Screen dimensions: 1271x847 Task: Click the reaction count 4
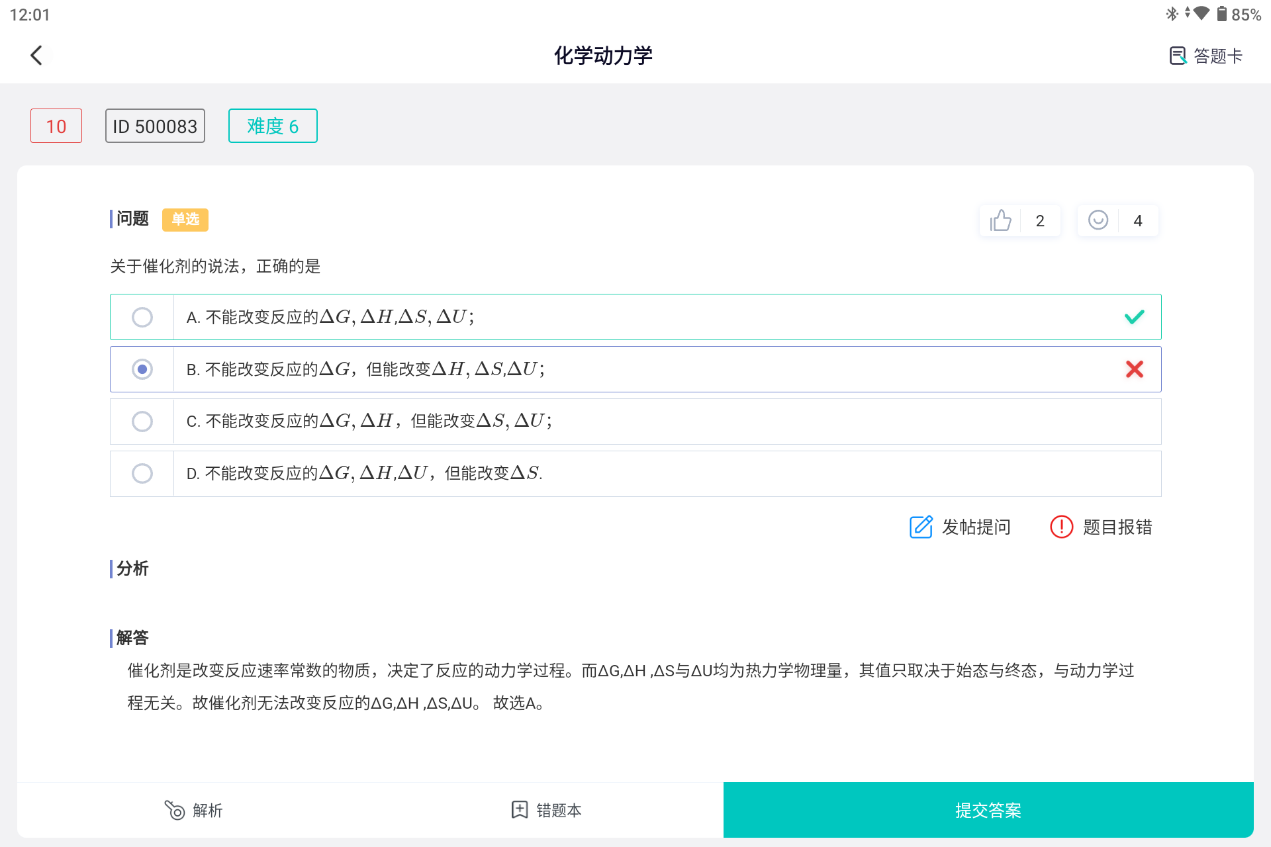[x=1138, y=220]
